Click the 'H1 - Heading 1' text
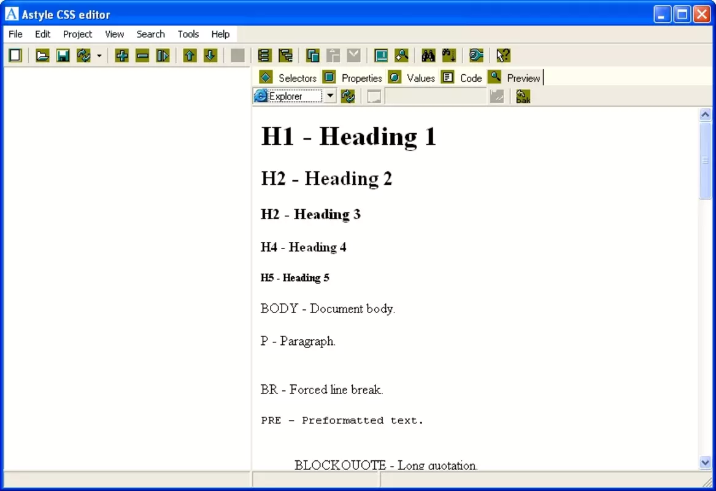716x491 pixels. point(348,136)
